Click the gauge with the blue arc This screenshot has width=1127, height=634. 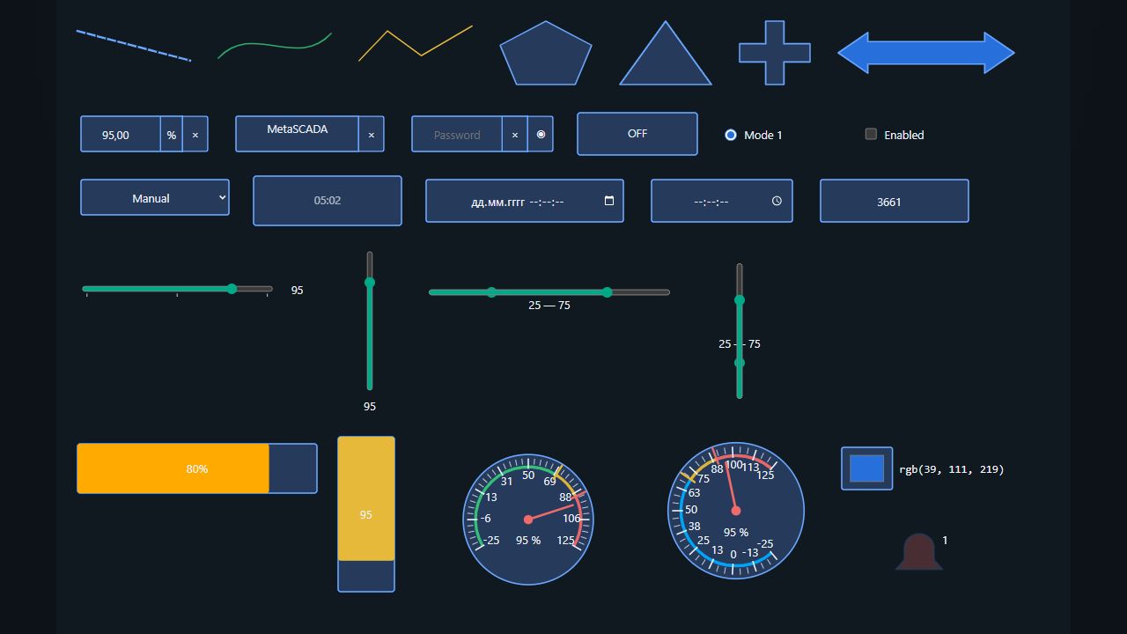tap(736, 511)
